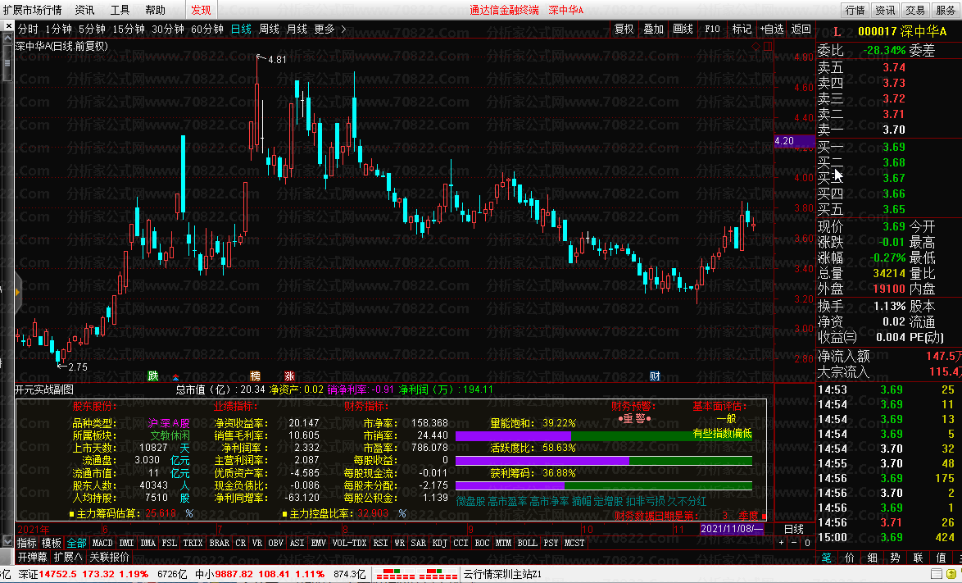The image size is (962, 583).
Task: Click the left scrollbar down arrow
Action: coord(7,540)
